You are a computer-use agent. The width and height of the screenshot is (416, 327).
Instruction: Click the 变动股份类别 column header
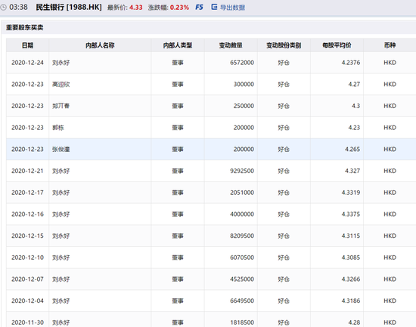point(284,45)
